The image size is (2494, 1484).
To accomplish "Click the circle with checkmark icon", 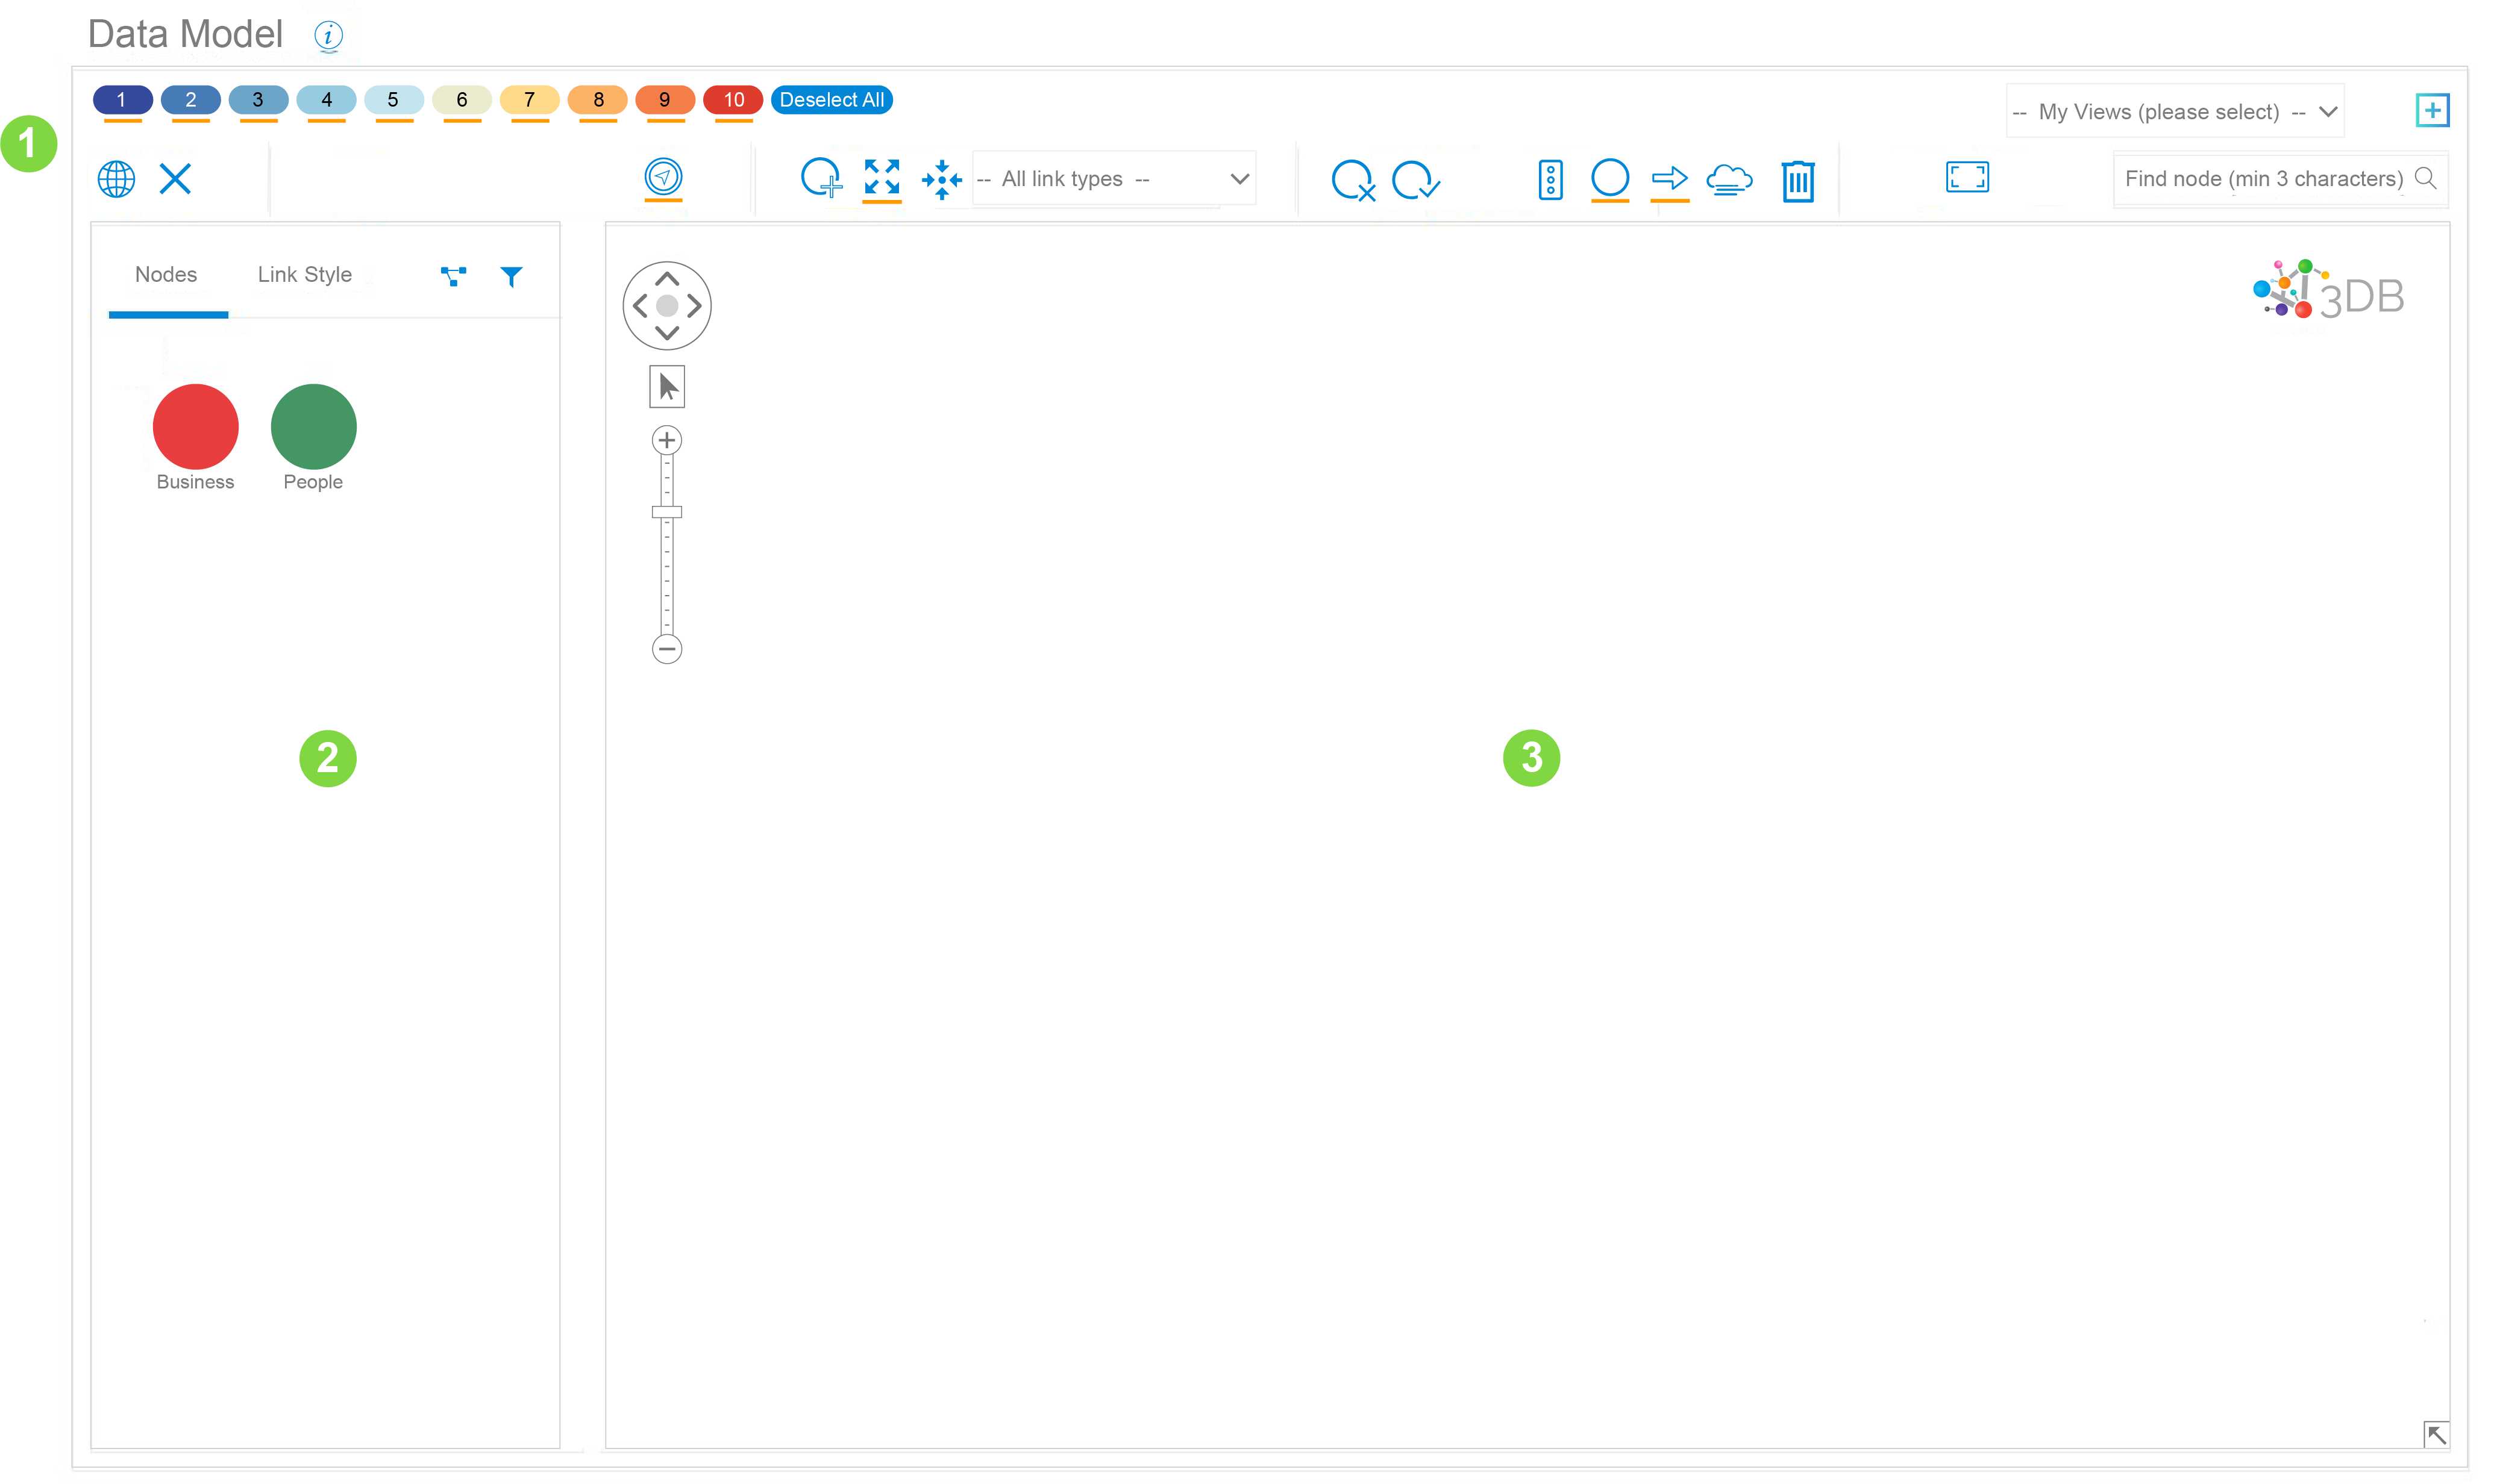I will [1415, 180].
